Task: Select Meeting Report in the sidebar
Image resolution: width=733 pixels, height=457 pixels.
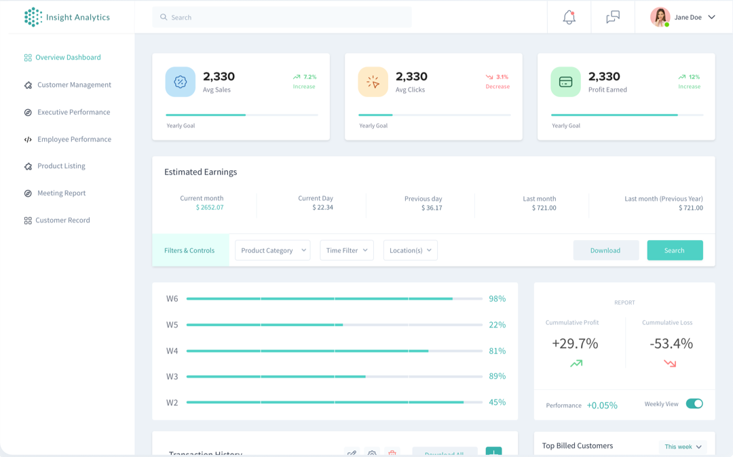Action: click(62, 193)
